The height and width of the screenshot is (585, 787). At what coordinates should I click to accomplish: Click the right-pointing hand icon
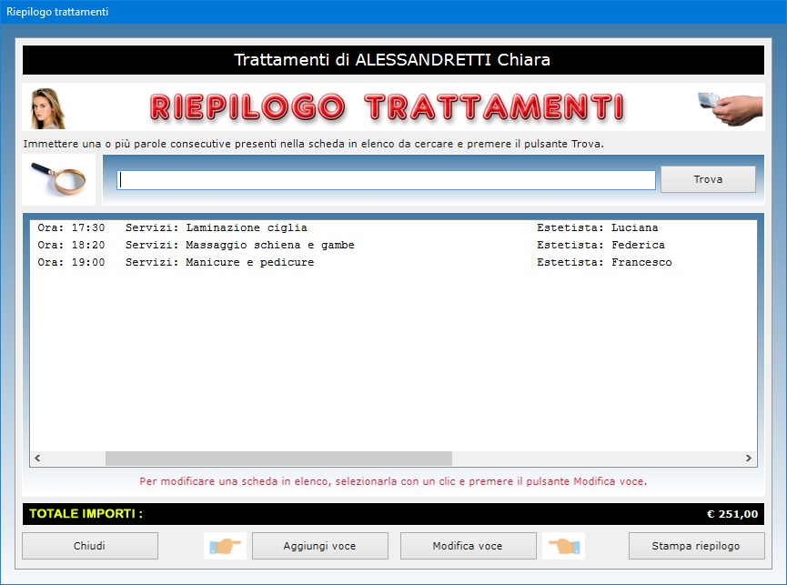click(x=225, y=546)
